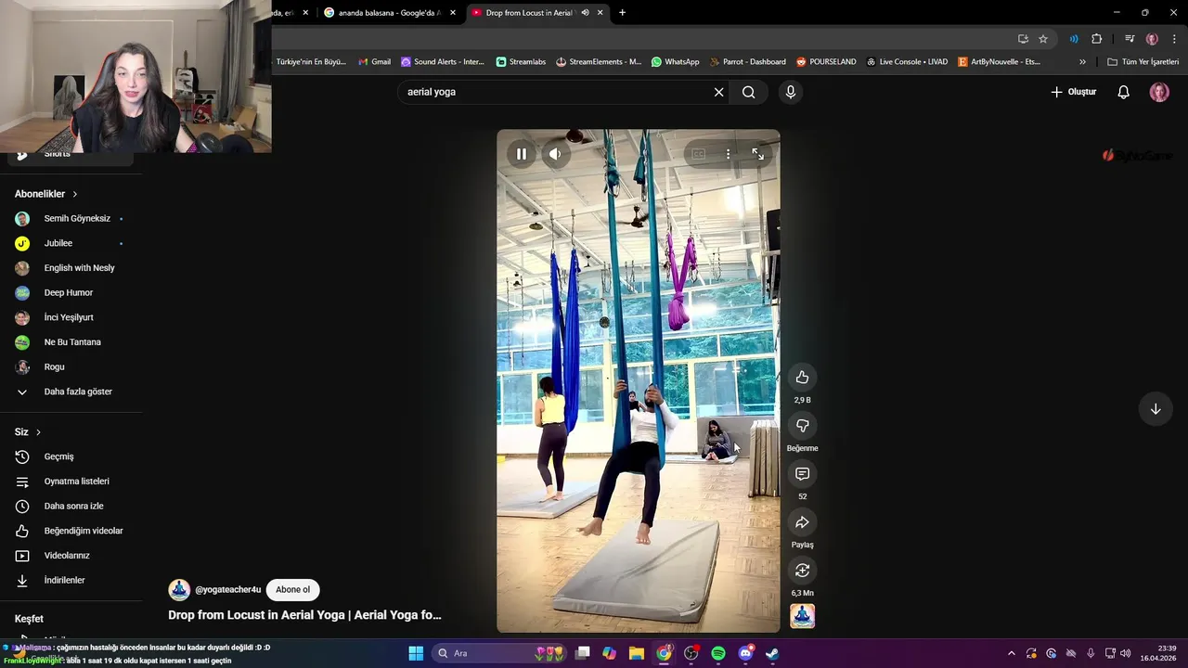Image resolution: width=1188 pixels, height=668 pixels.
Task: Go to next Short with down arrow
Action: pyautogui.click(x=1156, y=409)
